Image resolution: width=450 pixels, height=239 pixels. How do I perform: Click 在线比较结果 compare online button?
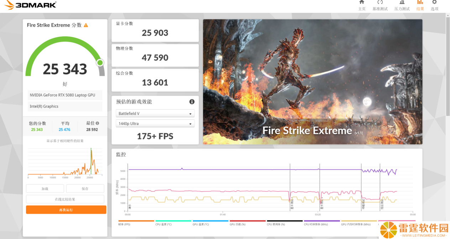point(65,199)
